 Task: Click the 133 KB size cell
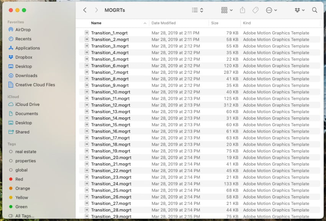pos(231,184)
